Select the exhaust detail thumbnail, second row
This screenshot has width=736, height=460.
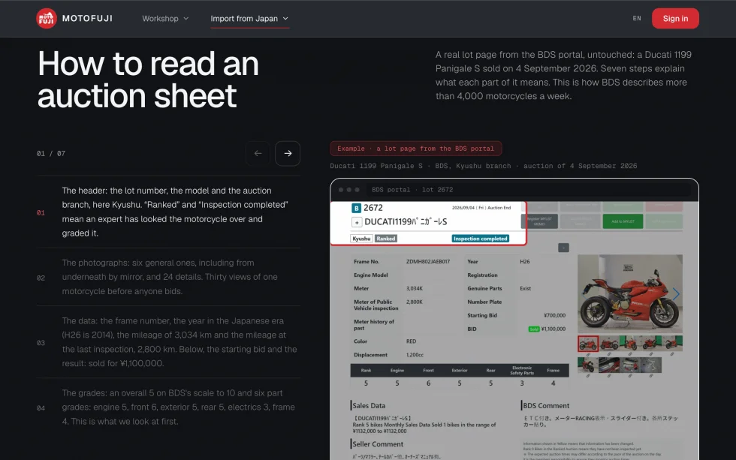coord(609,365)
